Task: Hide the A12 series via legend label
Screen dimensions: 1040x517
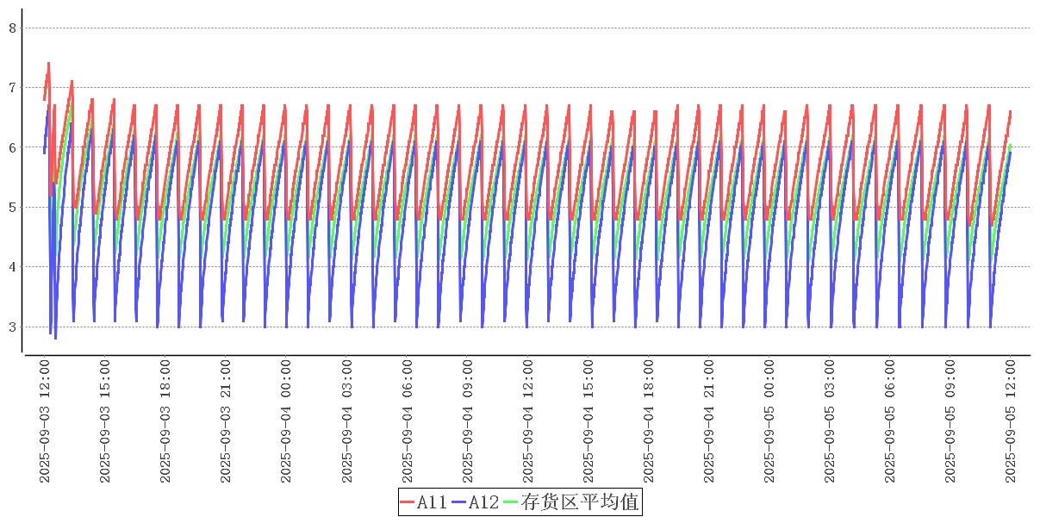Action: click(483, 502)
